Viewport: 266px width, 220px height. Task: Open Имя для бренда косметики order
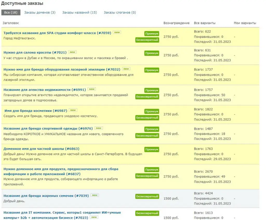pyautogui.click(x=36, y=111)
